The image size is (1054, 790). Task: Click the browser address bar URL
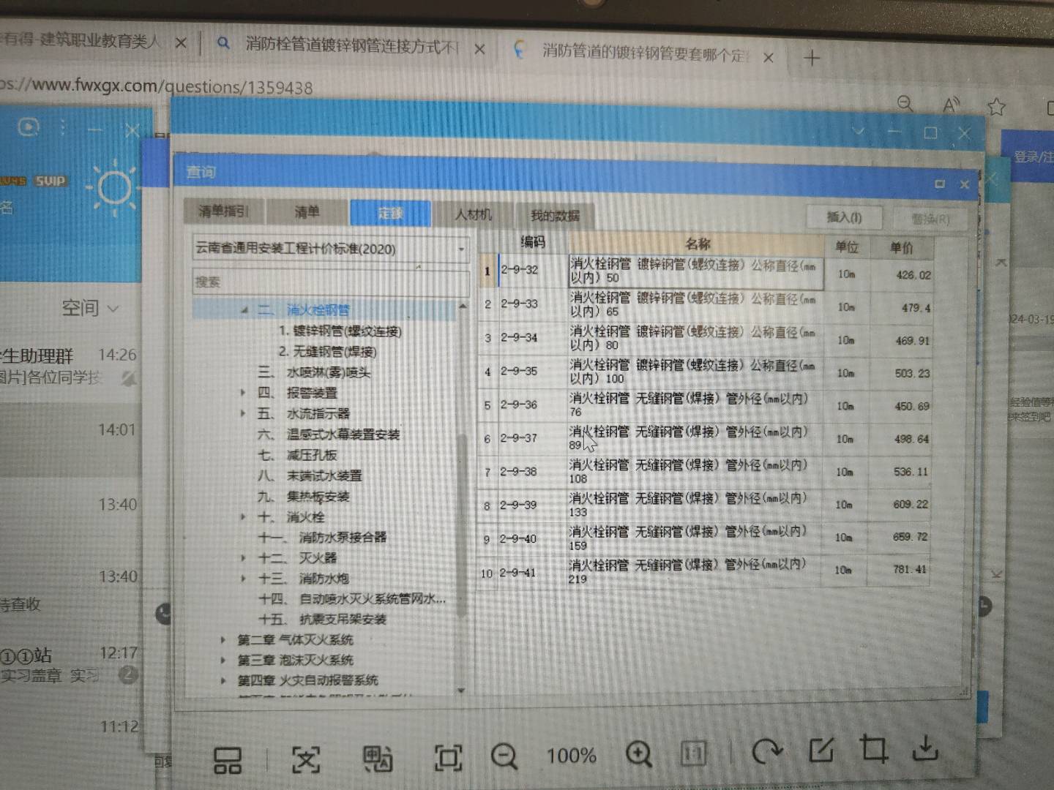157,86
